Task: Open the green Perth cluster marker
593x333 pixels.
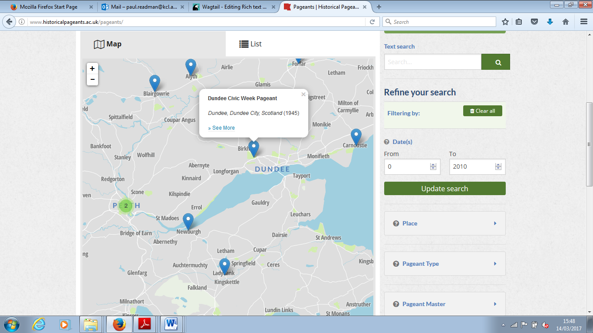Action: coord(126,206)
